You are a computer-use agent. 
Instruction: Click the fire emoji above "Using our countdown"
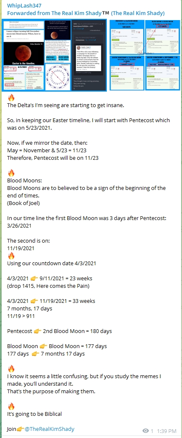pyautogui.click(x=11, y=256)
